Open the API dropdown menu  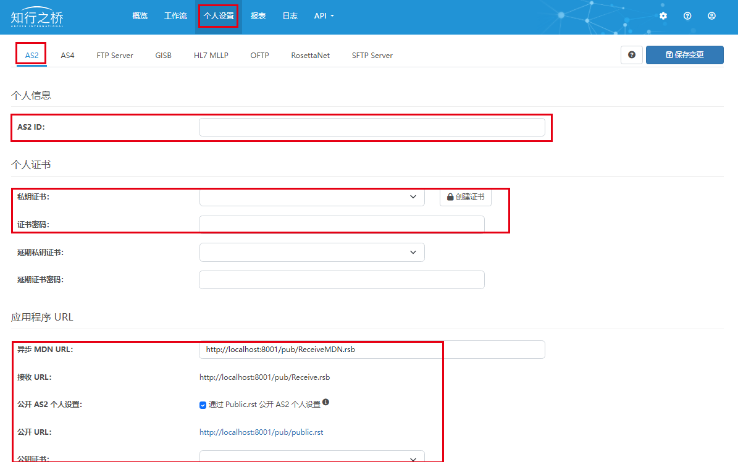[324, 16]
